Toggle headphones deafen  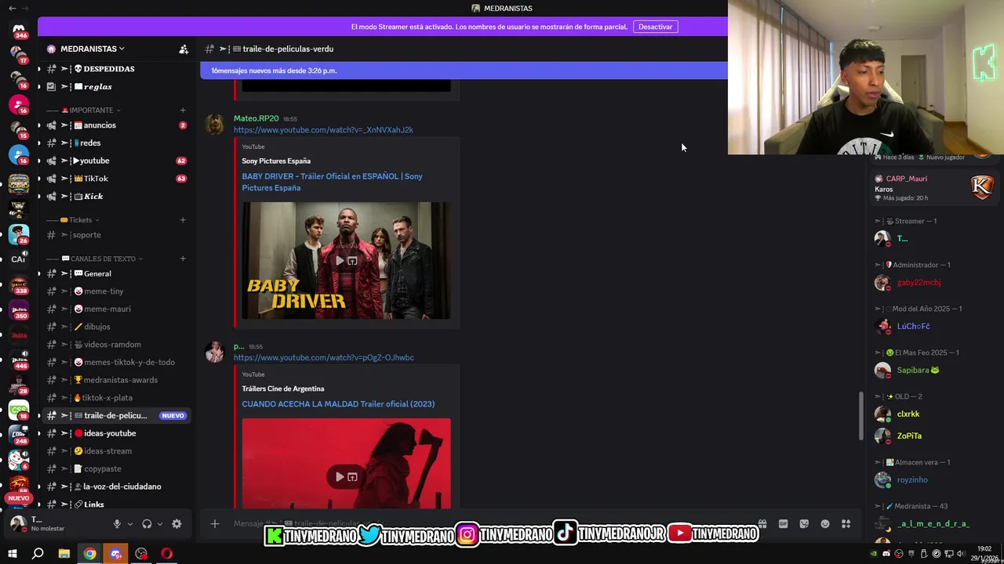(147, 524)
